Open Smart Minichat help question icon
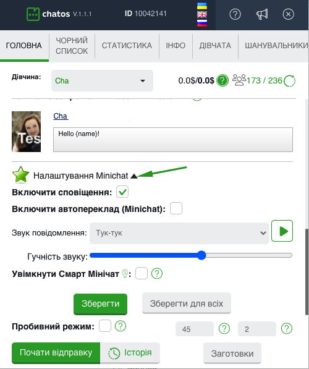 pyautogui.click(x=157, y=273)
